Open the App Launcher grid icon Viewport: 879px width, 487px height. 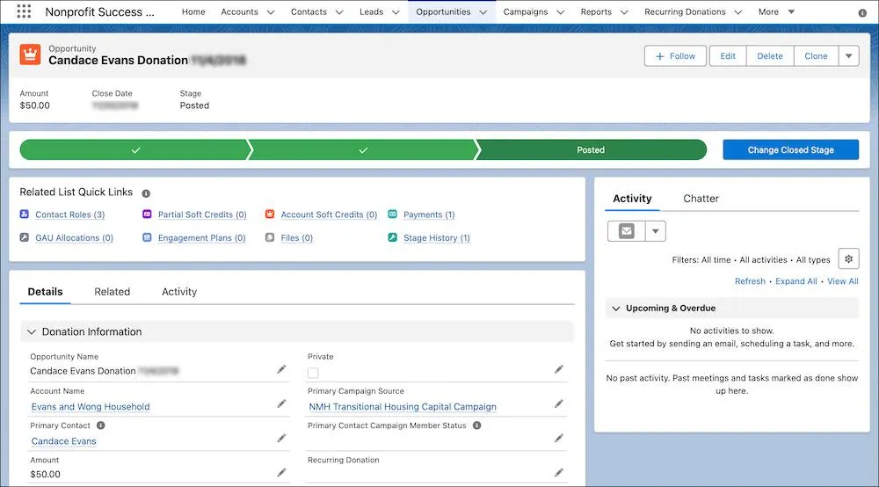(24, 11)
